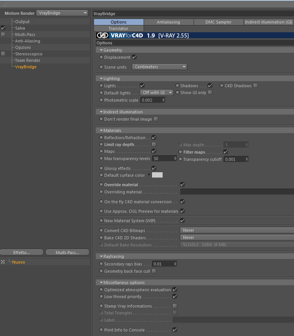Click the grip handle icon at top-left
The height and width of the screenshot is (336, 294).
(x=3, y=4)
